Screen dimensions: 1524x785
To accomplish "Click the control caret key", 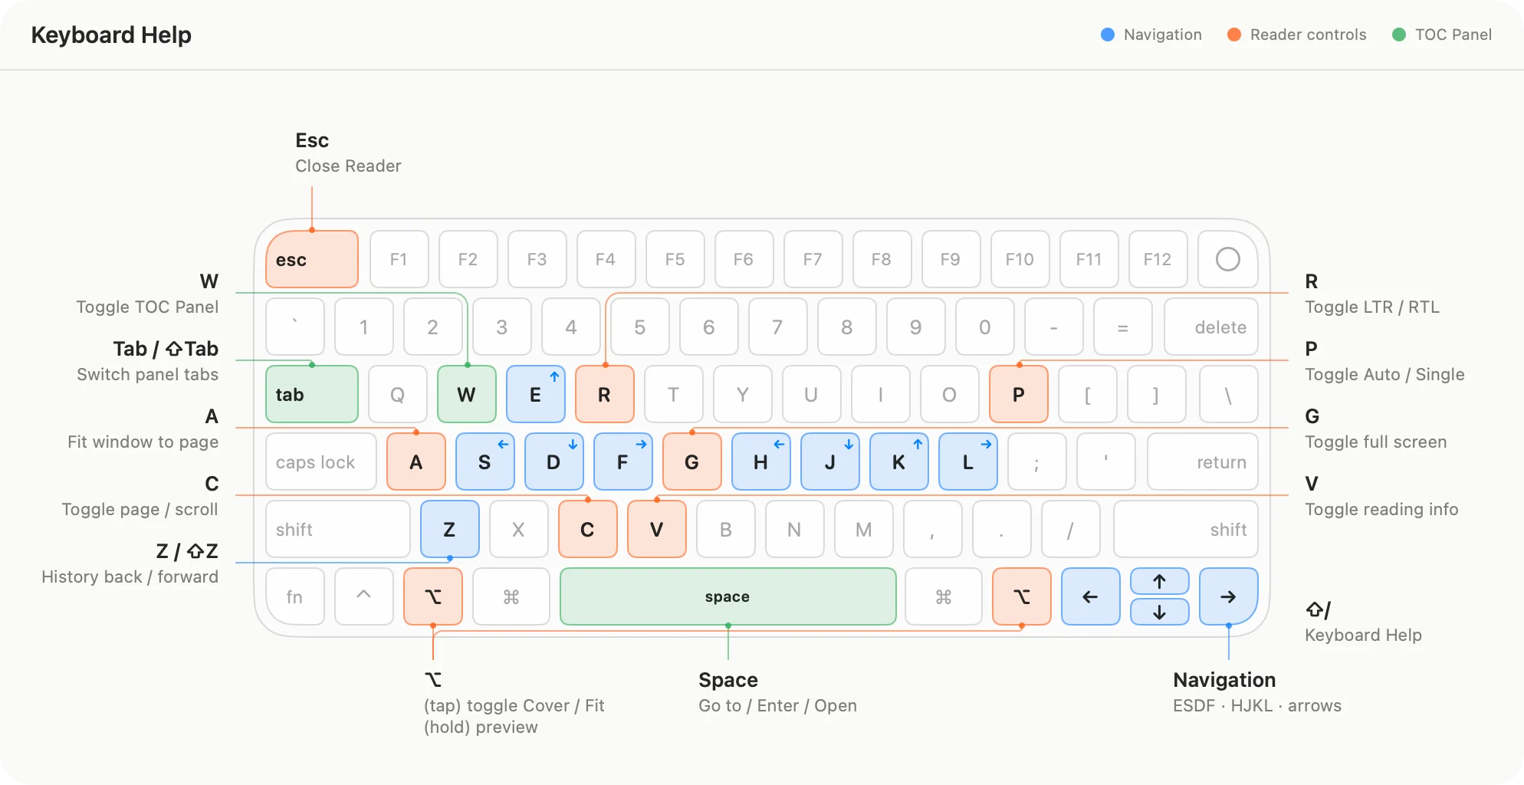I will [364, 596].
